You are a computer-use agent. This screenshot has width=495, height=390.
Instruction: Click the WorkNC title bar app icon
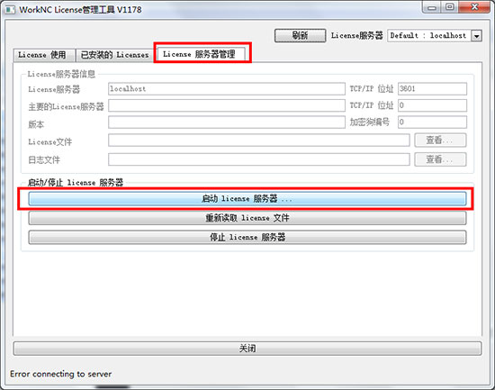pos(10,10)
